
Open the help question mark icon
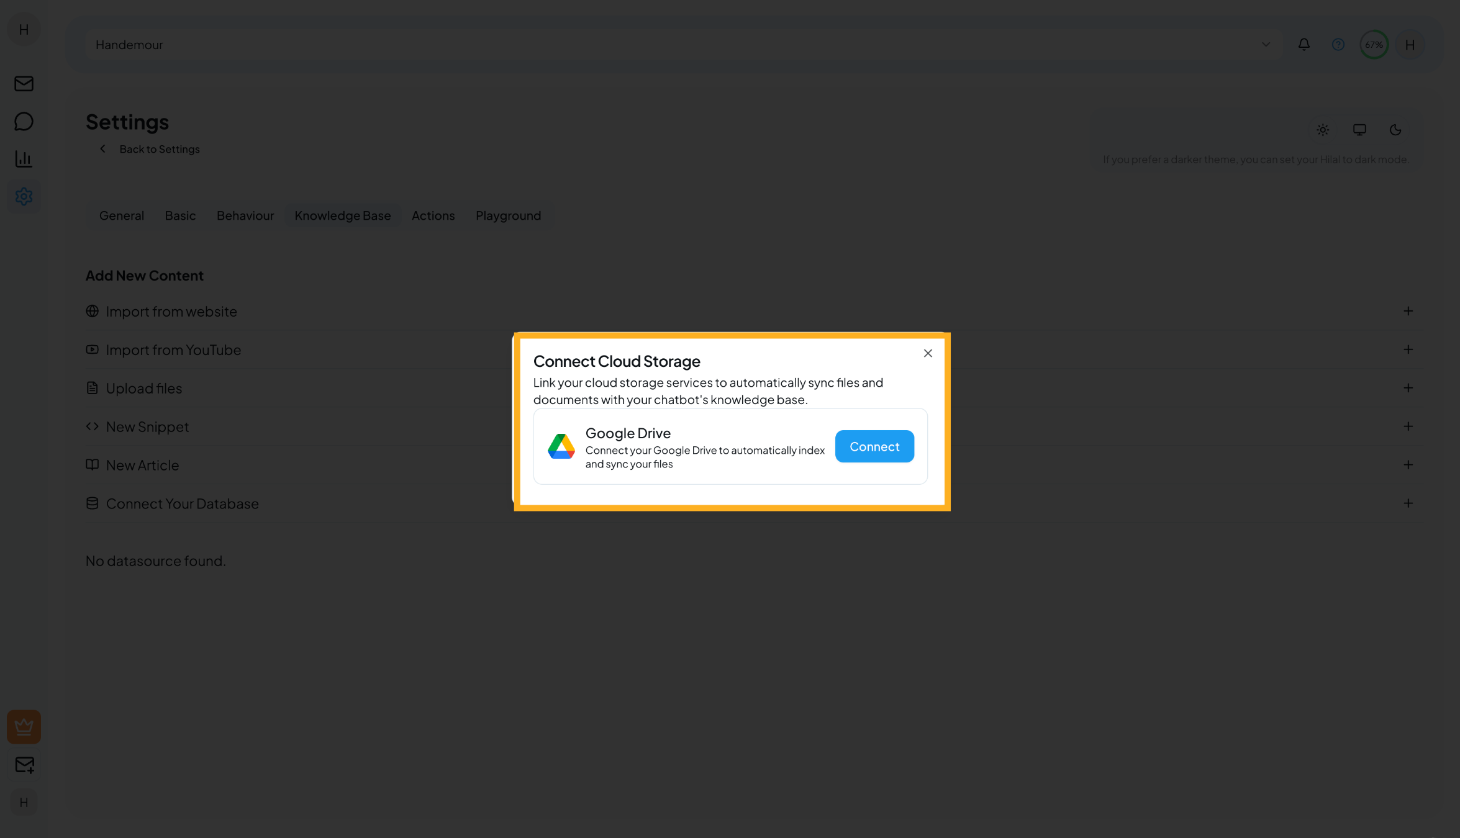[x=1338, y=44]
